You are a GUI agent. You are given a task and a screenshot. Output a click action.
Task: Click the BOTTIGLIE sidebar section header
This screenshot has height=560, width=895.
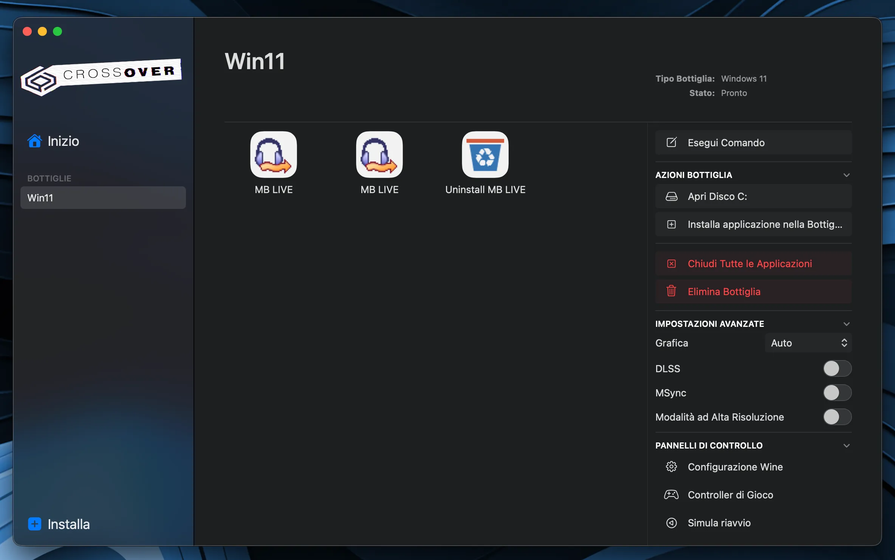pos(49,178)
